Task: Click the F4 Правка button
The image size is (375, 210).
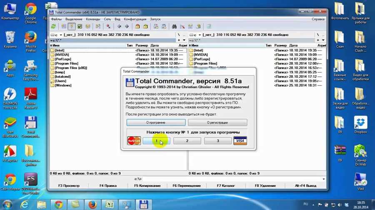Action: pyautogui.click(x=108, y=186)
